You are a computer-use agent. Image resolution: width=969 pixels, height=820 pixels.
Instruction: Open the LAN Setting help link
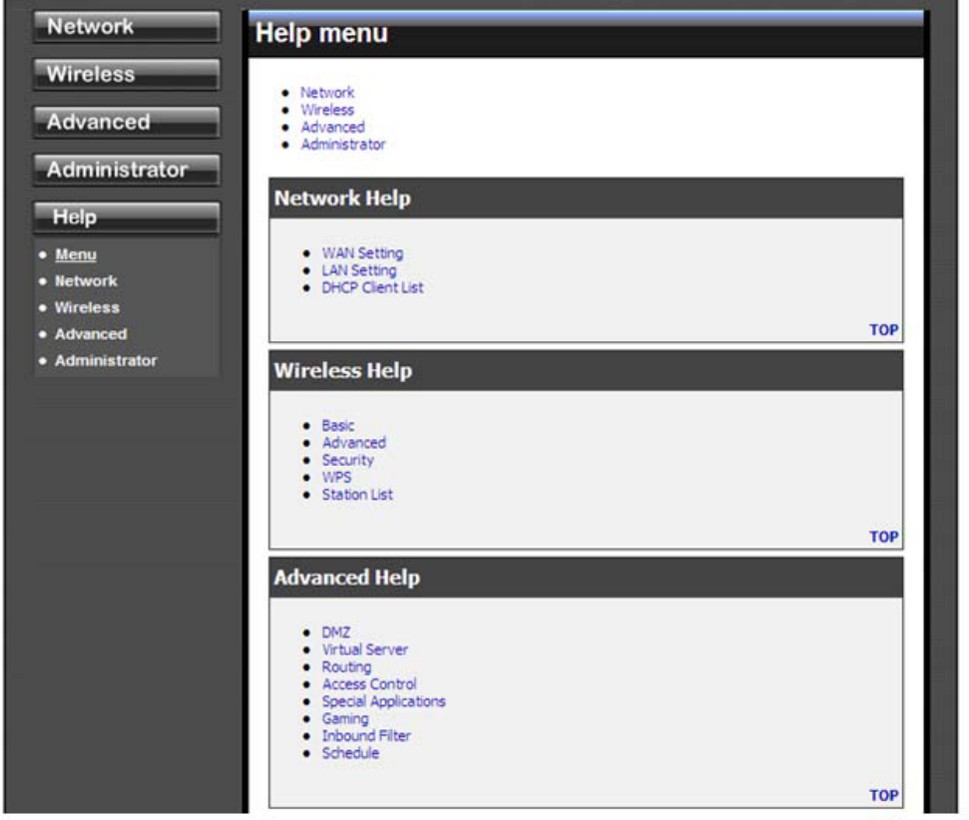pyautogui.click(x=359, y=270)
